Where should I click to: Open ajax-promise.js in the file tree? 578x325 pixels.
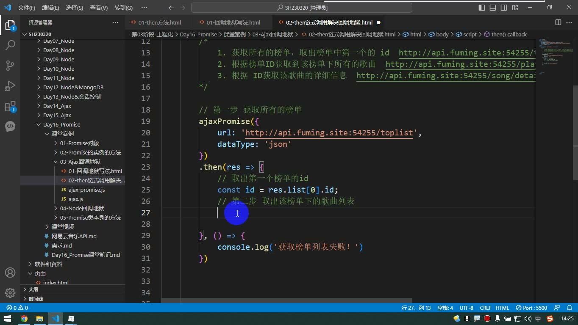[x=73, y=190]
